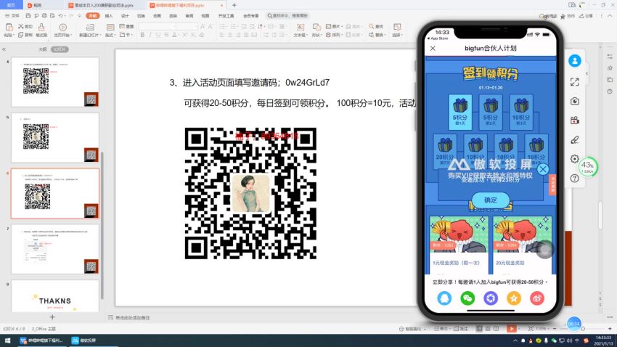
Task: Open the Windows Start button
Action: click(7, 340)
